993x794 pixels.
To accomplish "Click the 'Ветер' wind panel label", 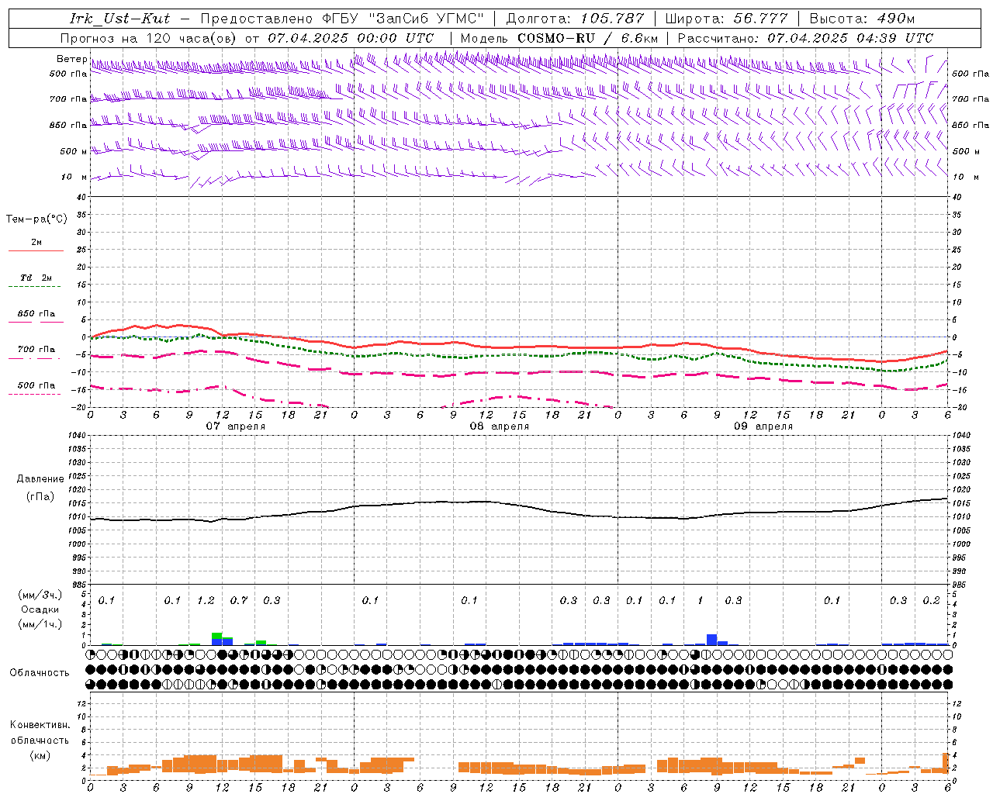I will (71, 59).
